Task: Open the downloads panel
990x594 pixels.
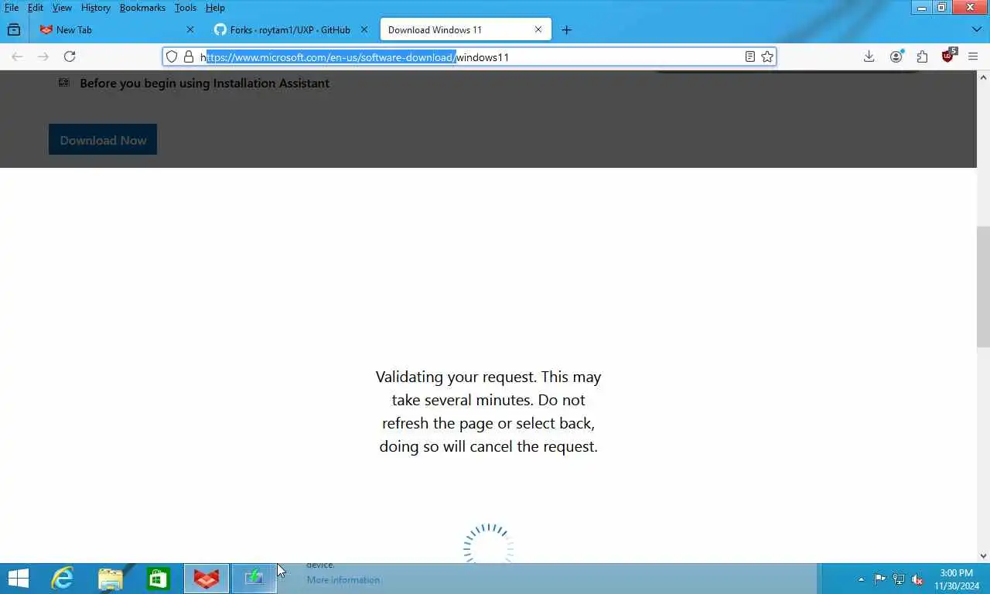Action: coord(869,56)
